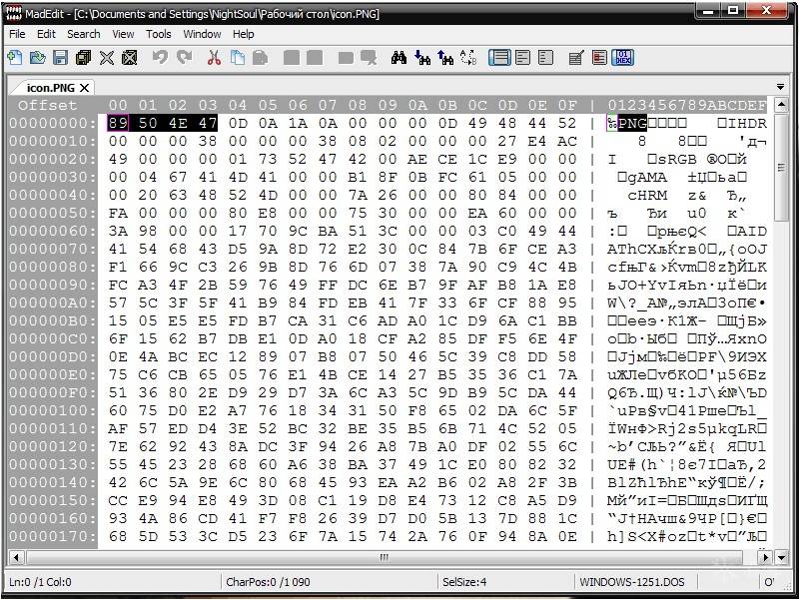The image size is (800, 600).
Task: Close the icon.PNG tab with its X
Action: coord(84,88)
